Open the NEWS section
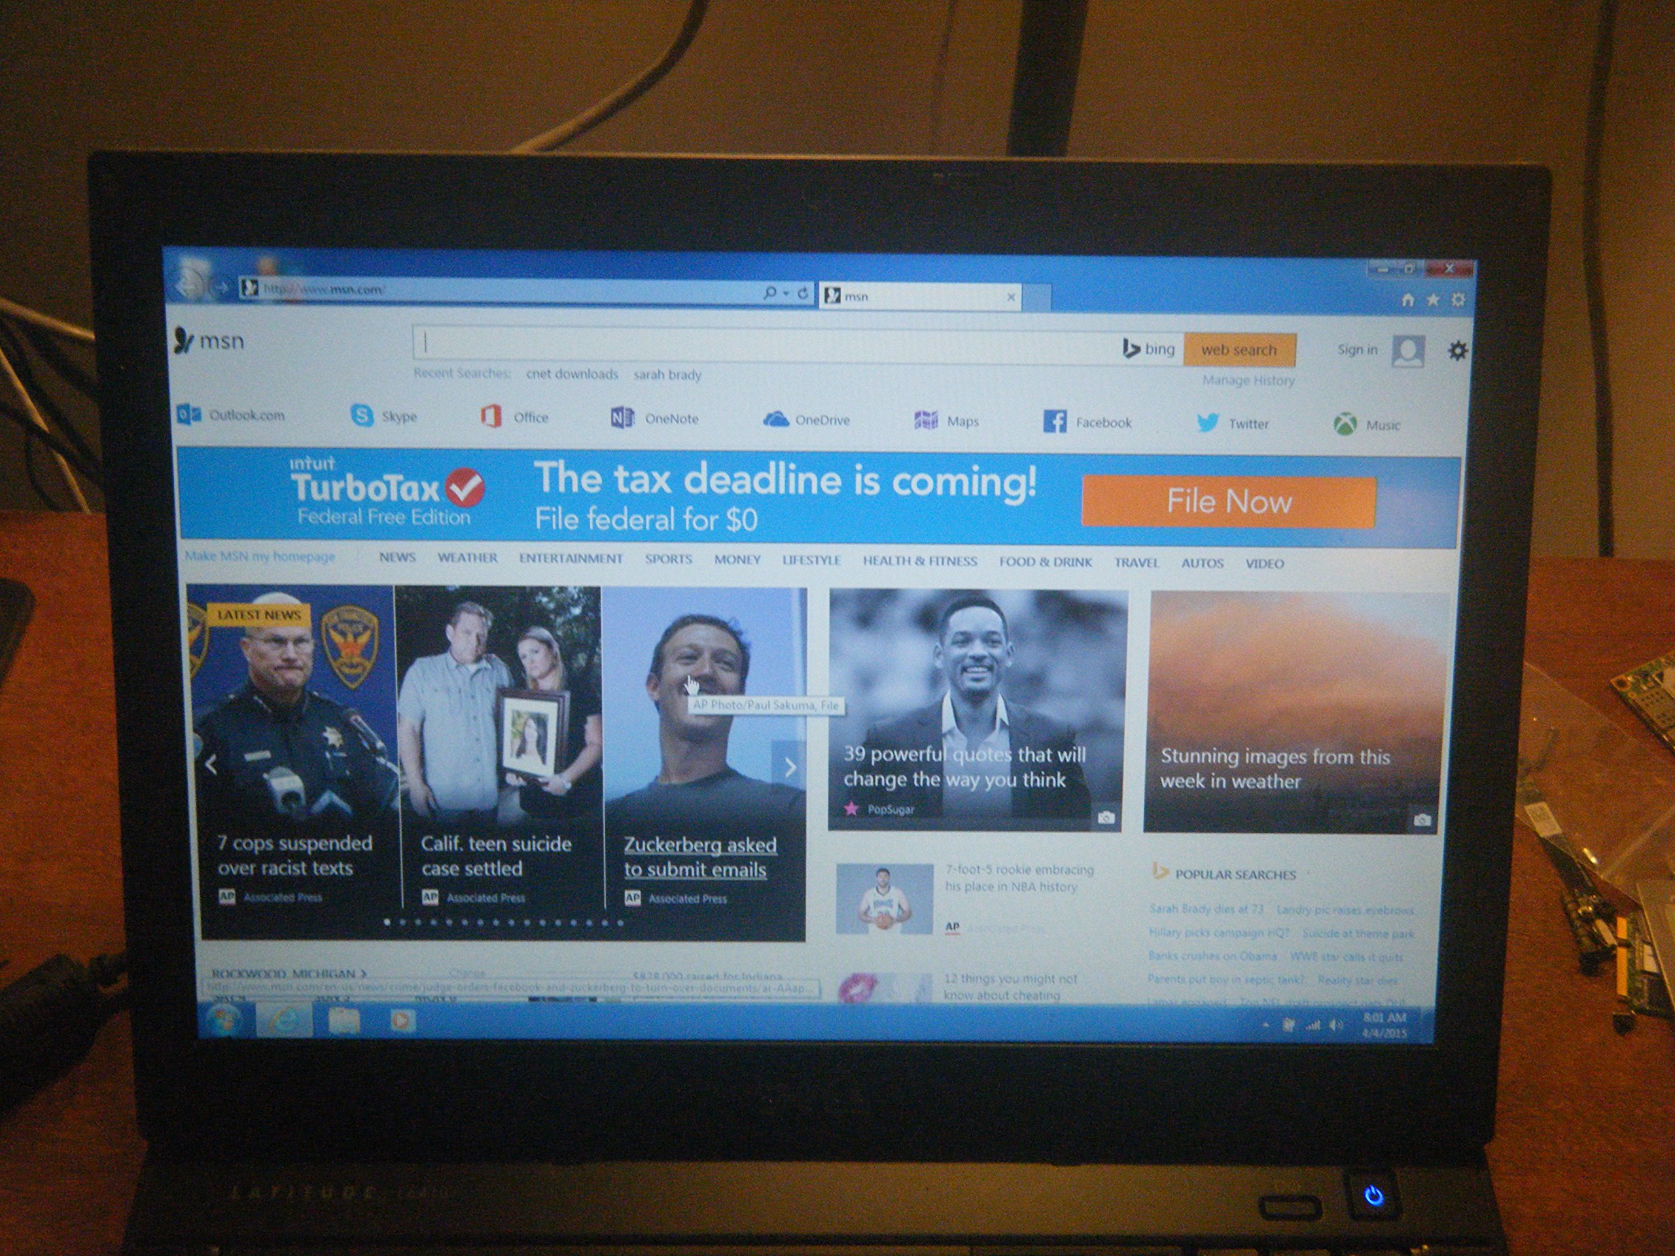 tap(398, 557)
